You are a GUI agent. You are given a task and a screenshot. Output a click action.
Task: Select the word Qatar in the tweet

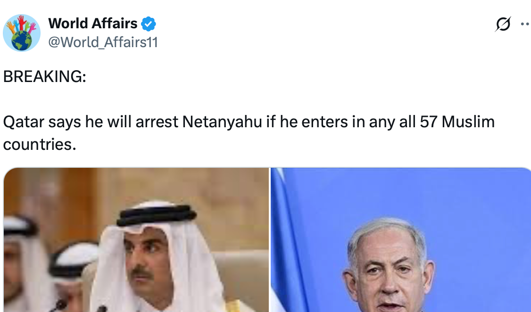pos(24,122)
